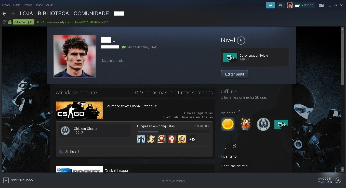Click the green 5+ badge in the Insígnias row

(x=281, y=124)
